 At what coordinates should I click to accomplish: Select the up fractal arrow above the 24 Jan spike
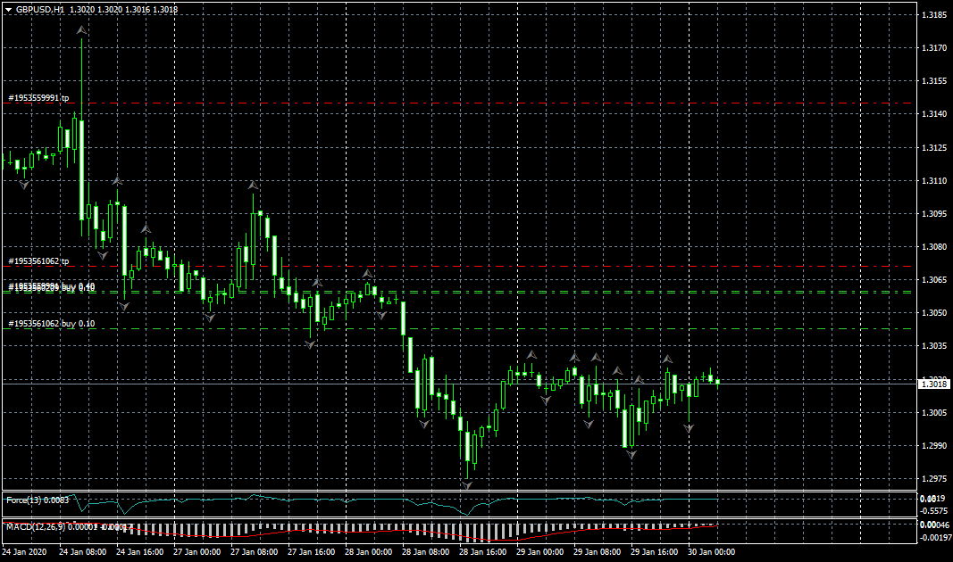[x=81, y=31]
